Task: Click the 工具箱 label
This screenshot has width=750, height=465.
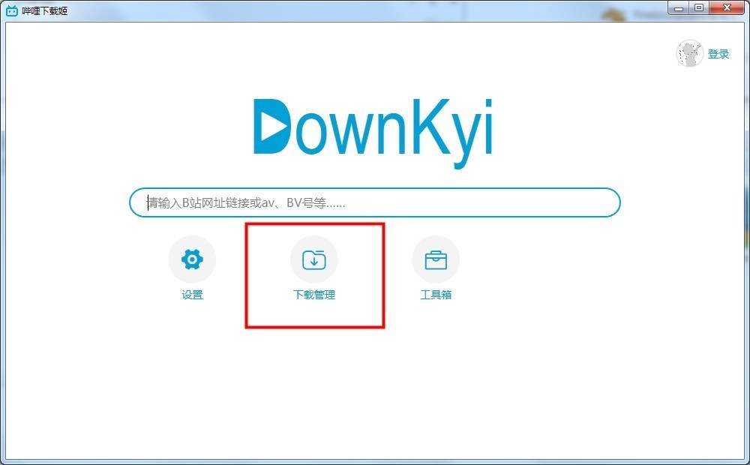Action: [x=436, y=295]
